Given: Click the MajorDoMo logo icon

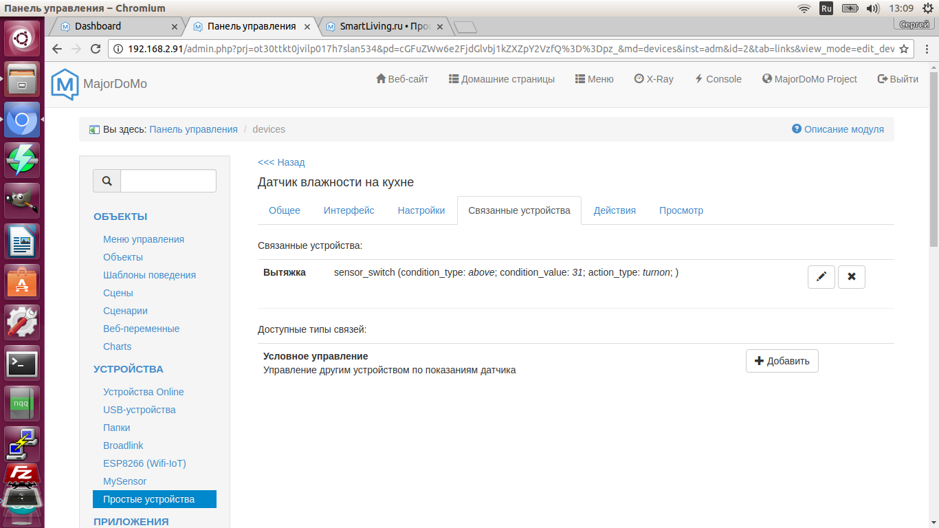Looking at the screenshot, I should (65, 84).
